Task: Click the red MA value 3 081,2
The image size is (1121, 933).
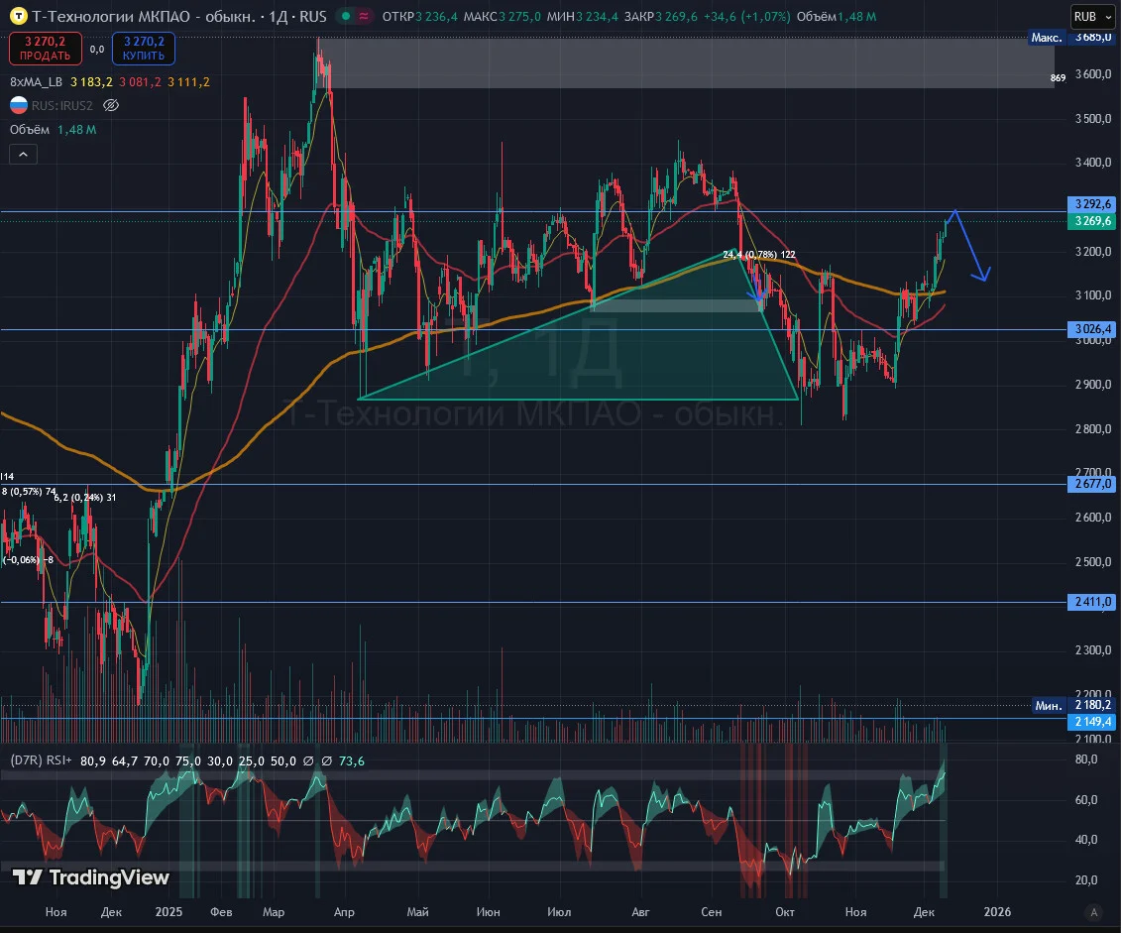Action: (140, 82)
